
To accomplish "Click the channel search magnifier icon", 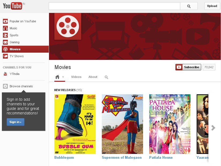I will pos(106,77).
